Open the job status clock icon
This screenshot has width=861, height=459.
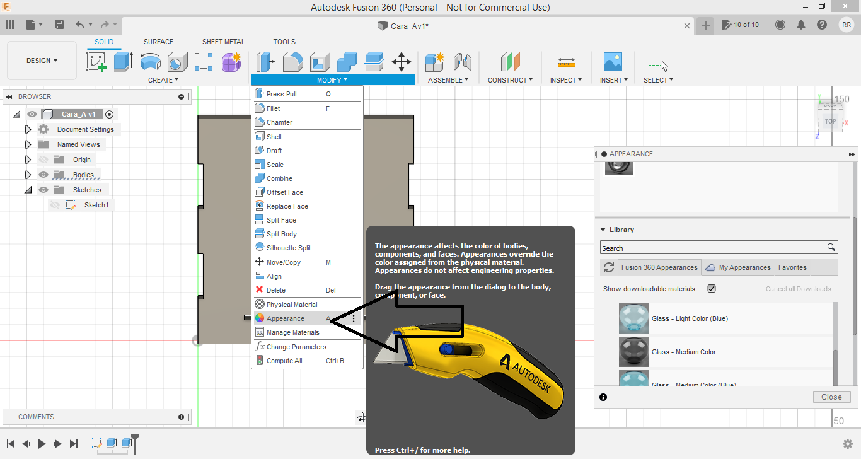tap(780, 25)
